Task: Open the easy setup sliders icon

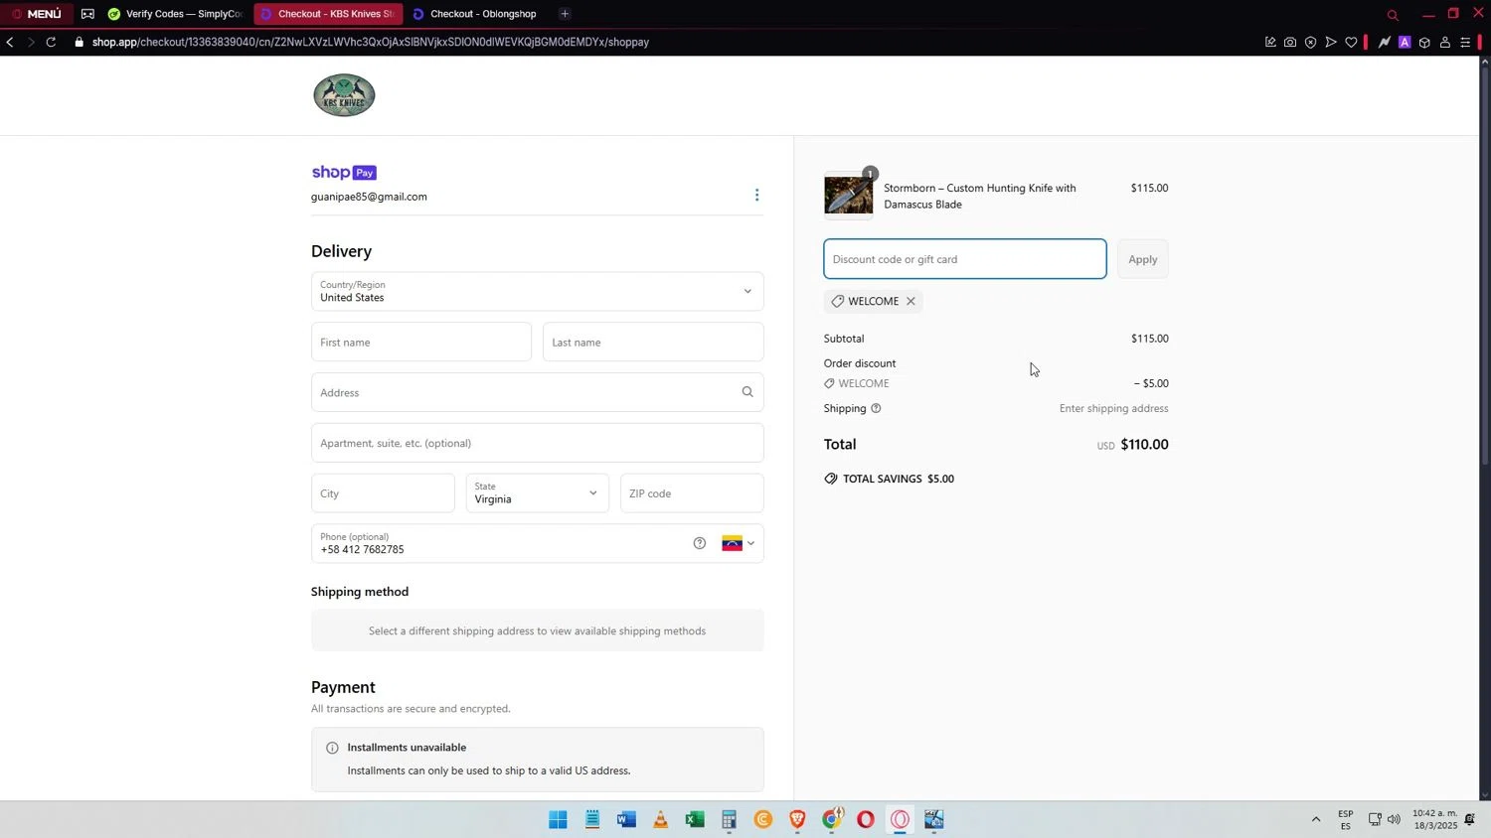Action: (1465, 42)
